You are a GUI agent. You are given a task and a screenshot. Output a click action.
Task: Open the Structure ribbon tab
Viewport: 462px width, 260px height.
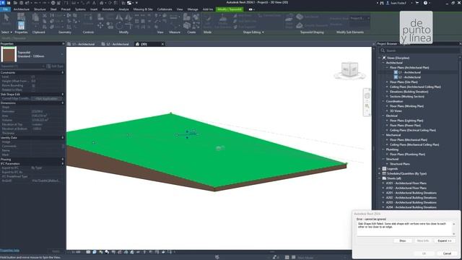click(x=40, y=9)
